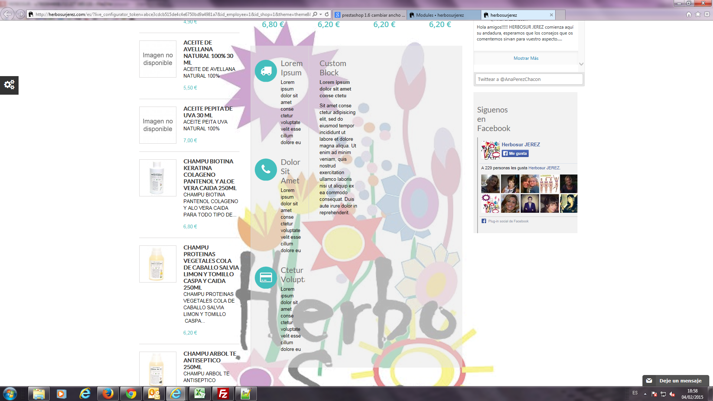Close the herbosurjerez browser tab
713x401 pixels.
click(x=551, y=15)
